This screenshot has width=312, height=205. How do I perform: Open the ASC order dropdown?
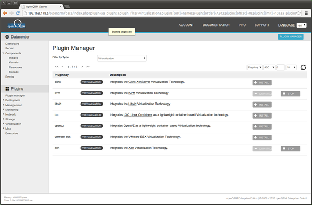pyautogui.click(x=269, y=67)
